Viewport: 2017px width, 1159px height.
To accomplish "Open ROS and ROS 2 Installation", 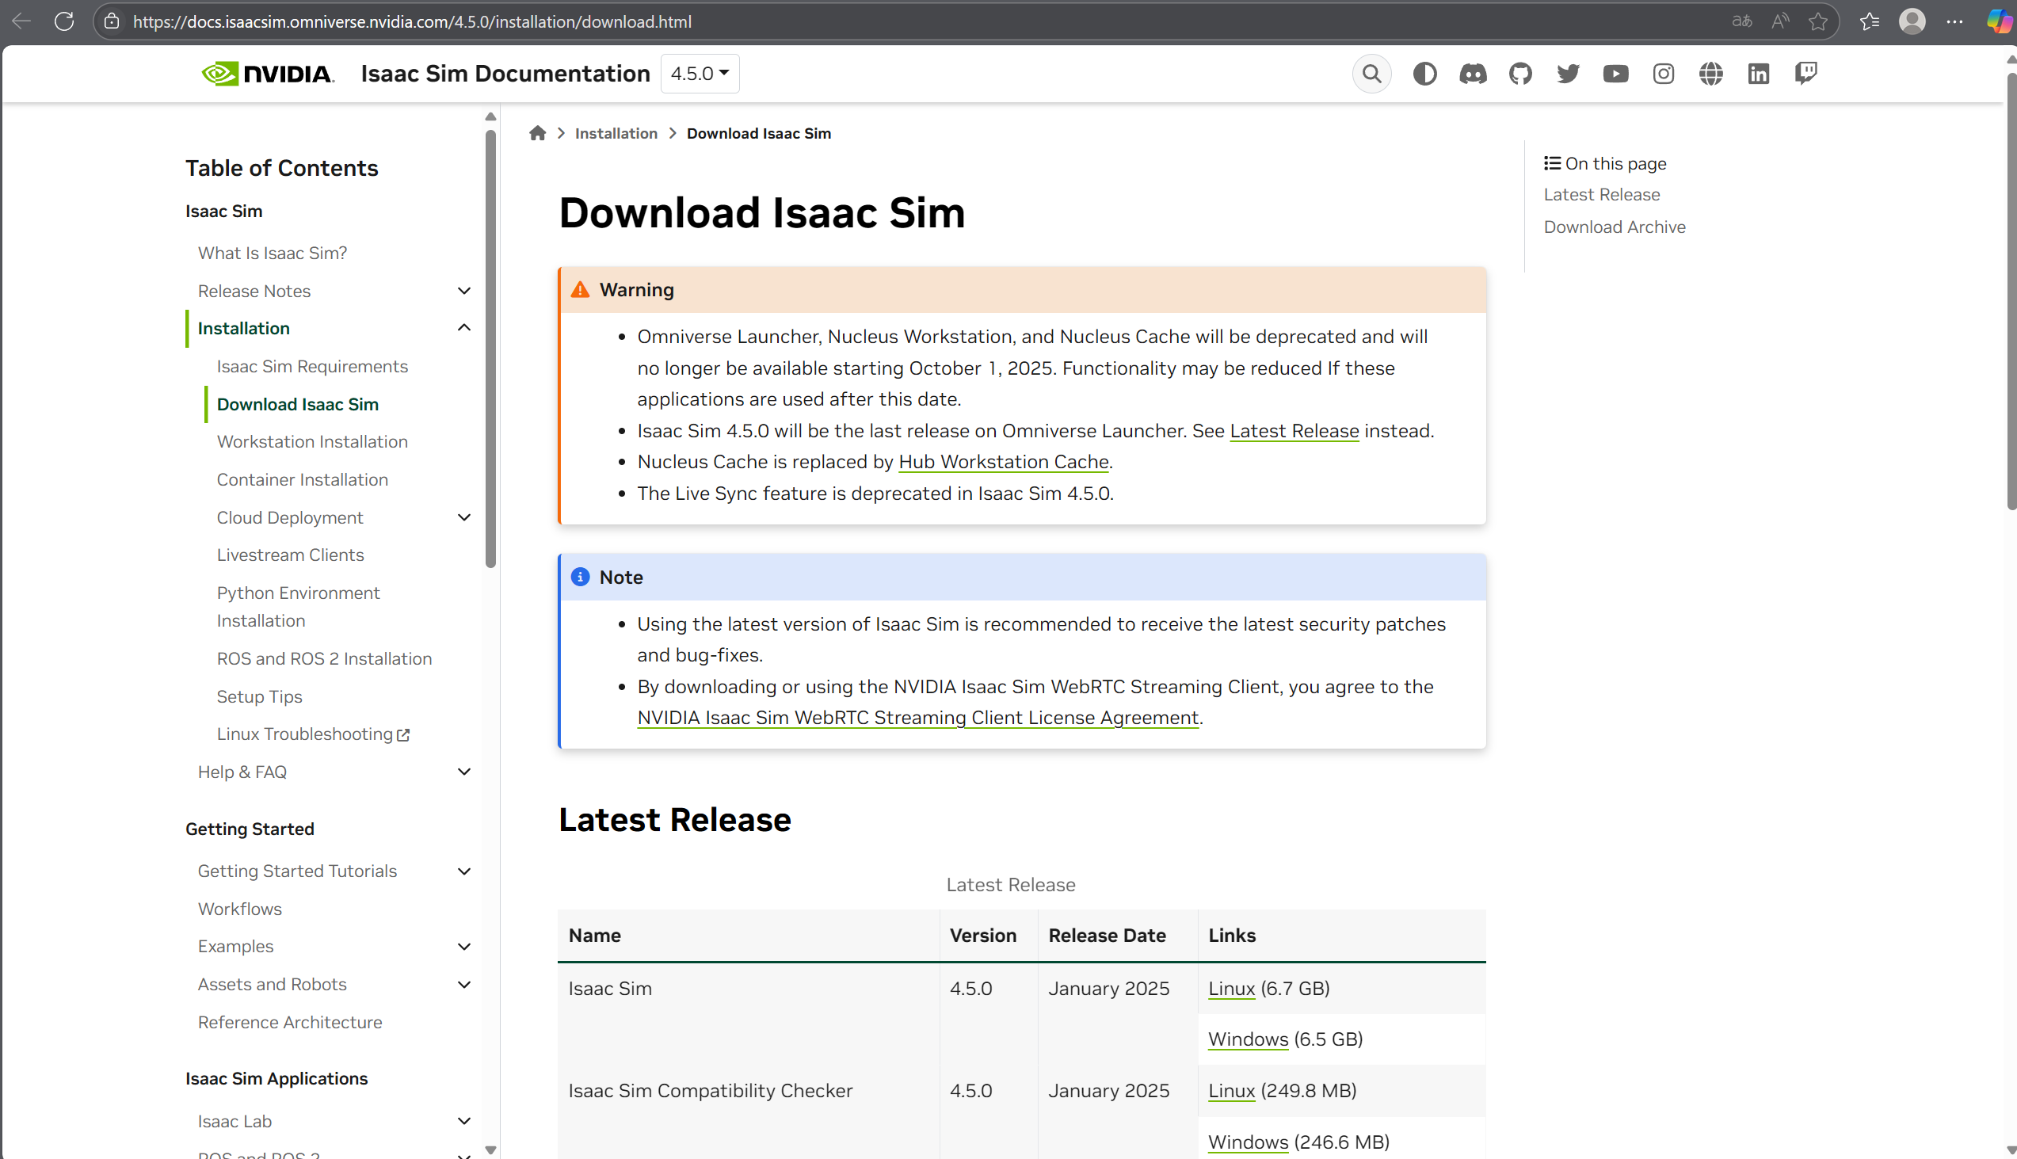I will [324, 658].
